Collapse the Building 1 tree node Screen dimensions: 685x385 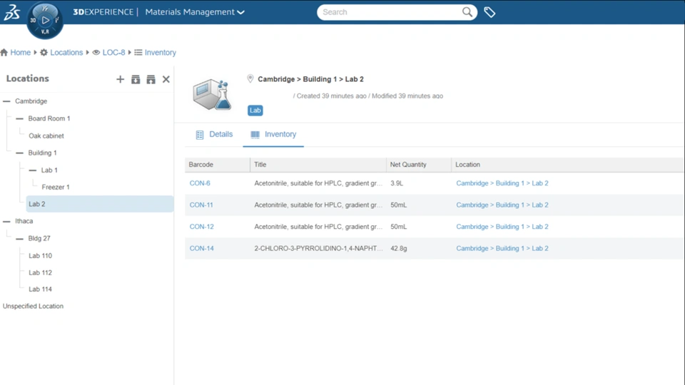coord(20,153)
